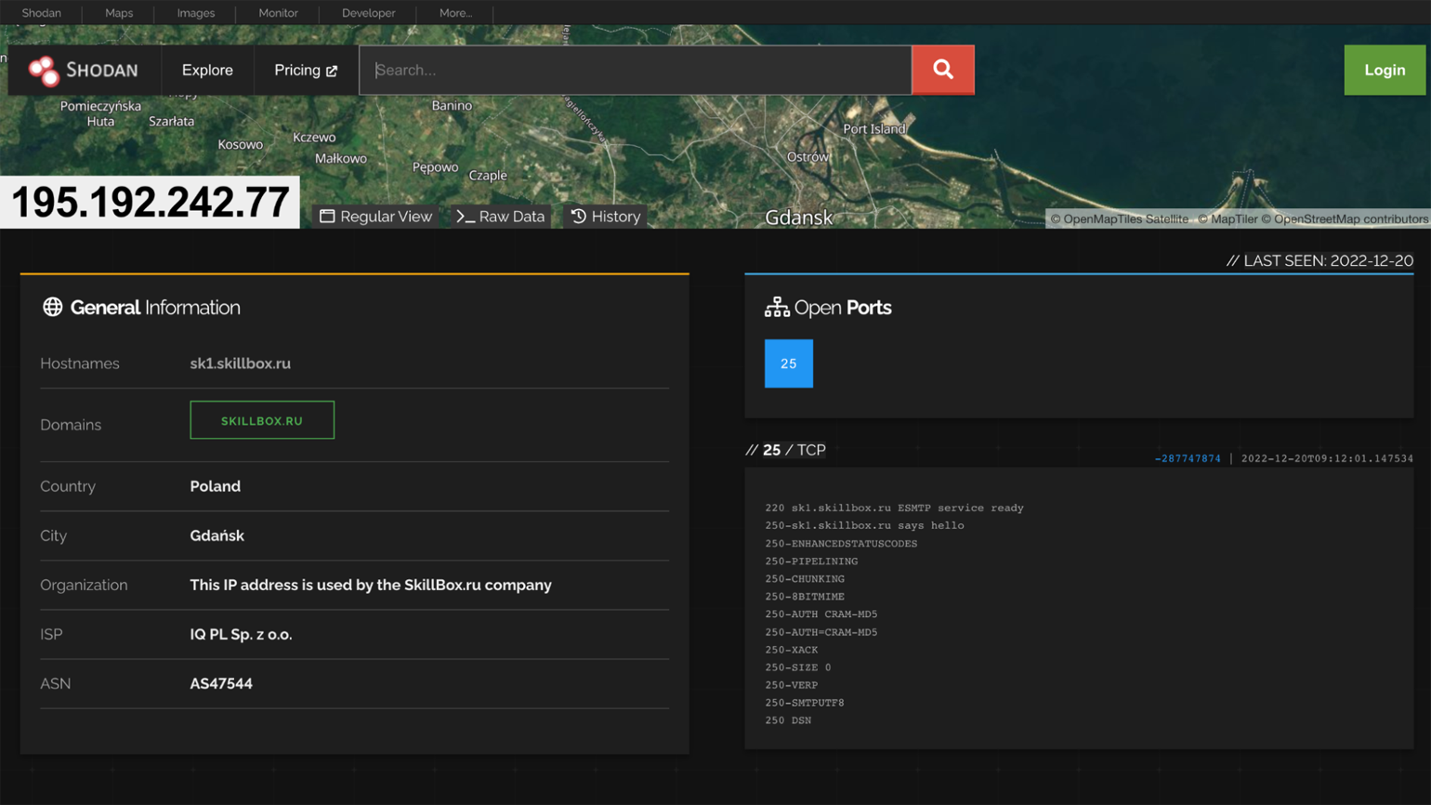1431x805 pixels.
Task: Click banner line '250-SIZE 0'
Action: (x=798, y=667)
